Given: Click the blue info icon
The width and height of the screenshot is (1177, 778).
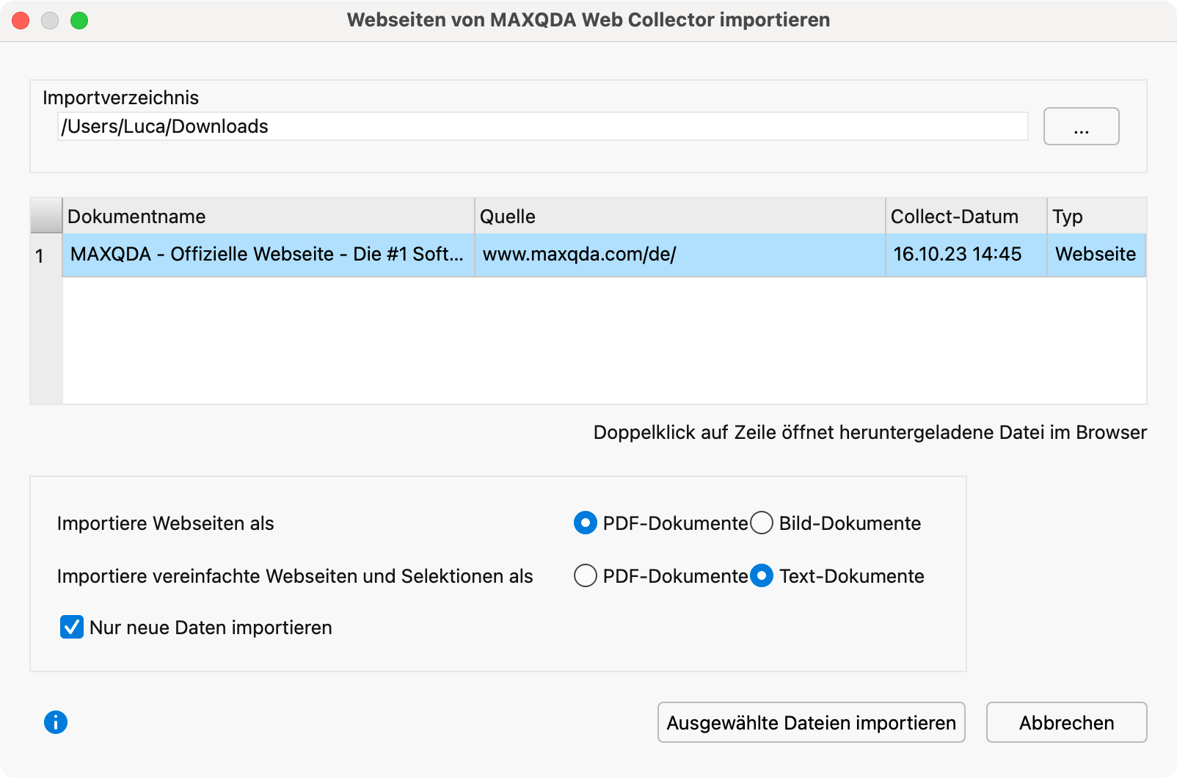Looking at the screenshot, I should click(x=56, y=722).
